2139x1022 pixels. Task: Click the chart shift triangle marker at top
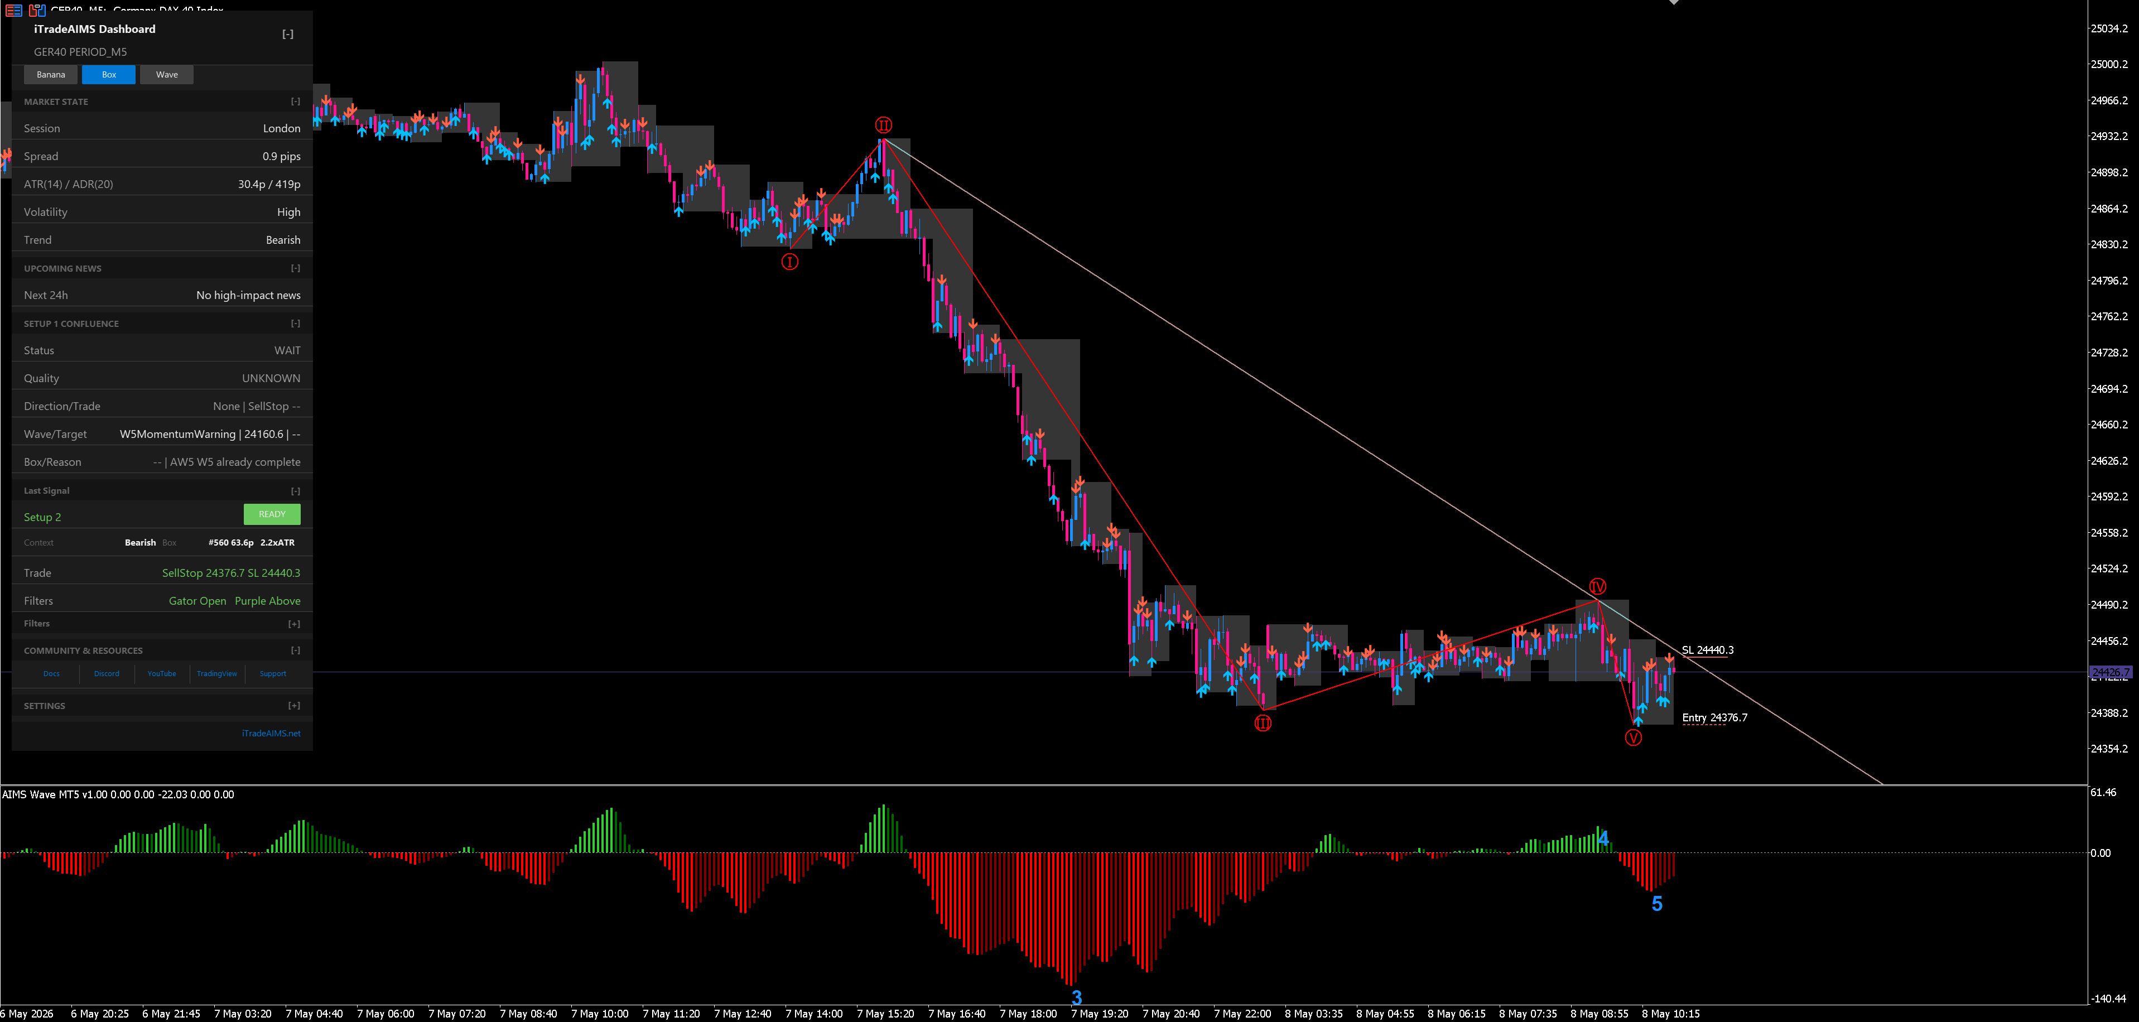click(x=1673, y=2)
